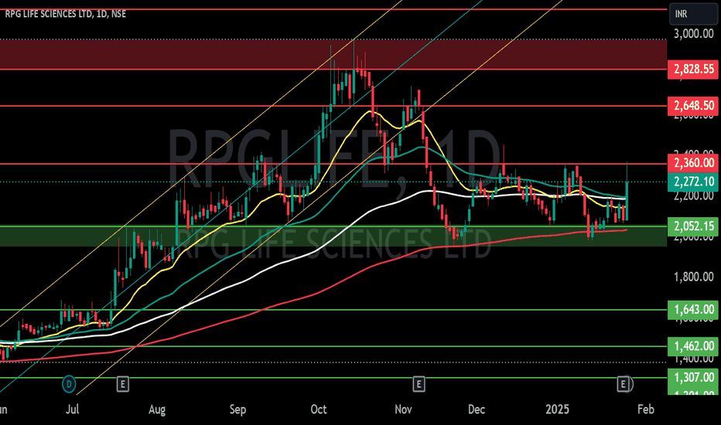Click the dividend 'D' marker near July

pyautogui.click(x=69, y=383)
